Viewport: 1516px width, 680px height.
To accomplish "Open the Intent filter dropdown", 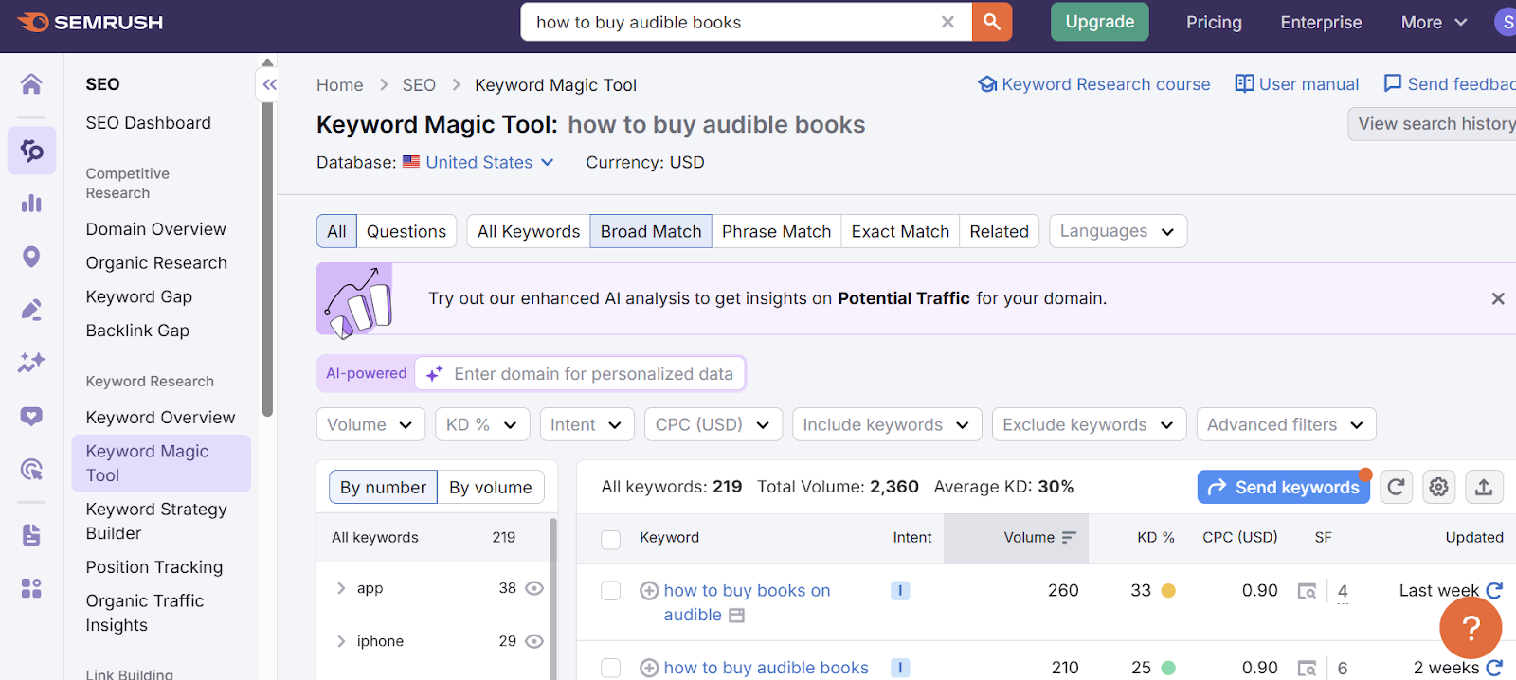I will (x=587, y=424).
